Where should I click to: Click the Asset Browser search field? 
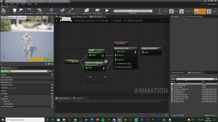[x=196, y=79]
